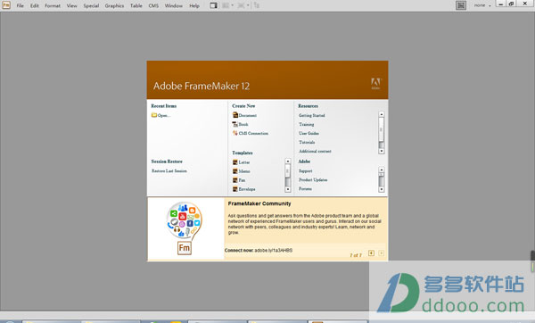
Task: Open the Graphics menu
Action: tap(114, 5)
